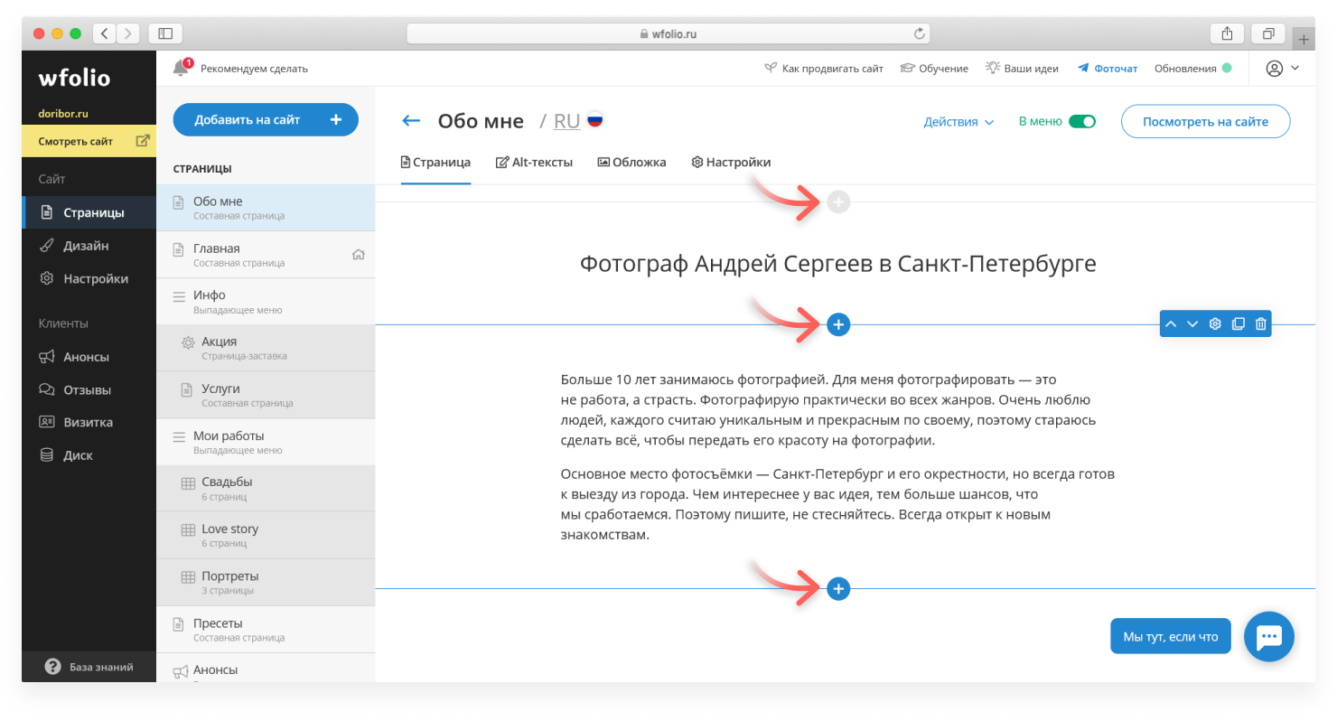This screenshot has height=721, width=1337.
Task: Open Safari tab overview icon
Action: [1268, 33]
